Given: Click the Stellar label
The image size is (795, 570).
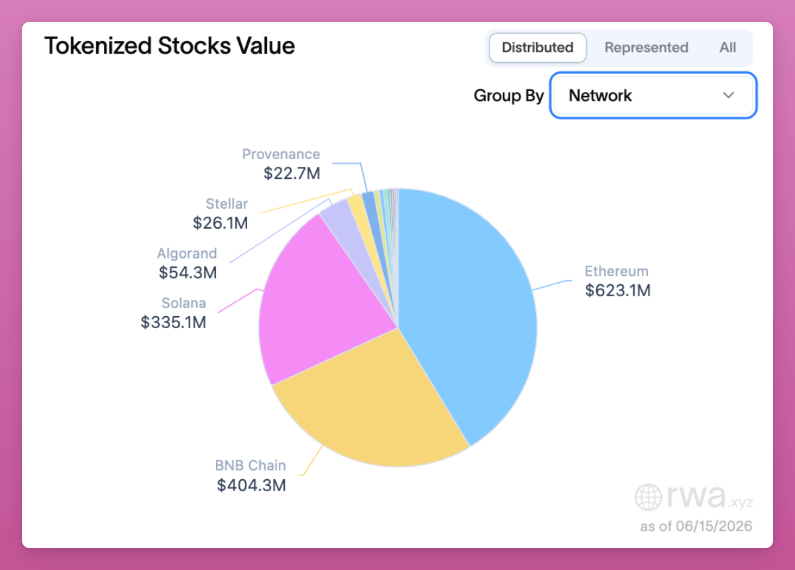Looking at the screenshot, I should [227, 204].
